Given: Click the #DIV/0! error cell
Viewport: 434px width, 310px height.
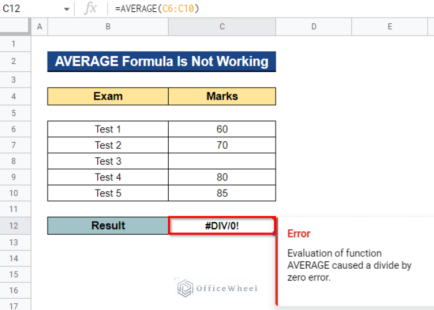Looking at the screenshot, I should (x=222, y=226).
